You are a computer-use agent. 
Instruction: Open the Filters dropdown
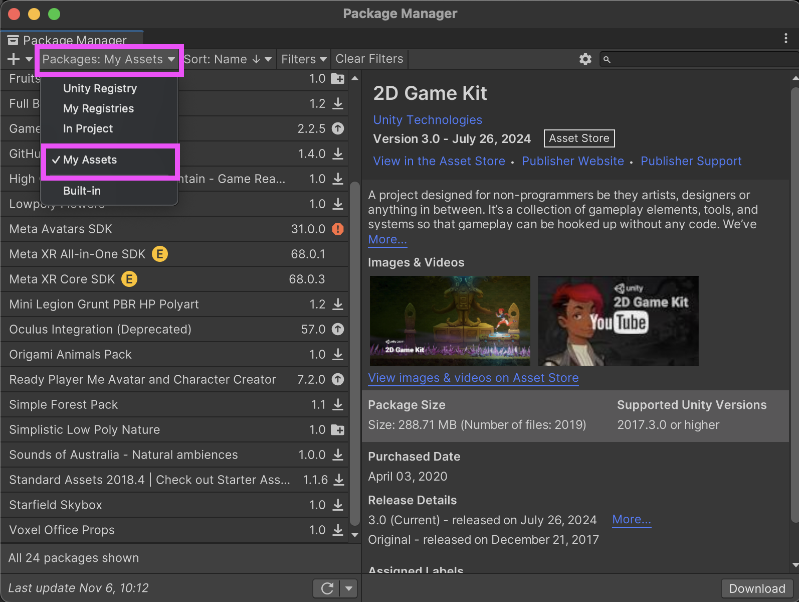304,59
